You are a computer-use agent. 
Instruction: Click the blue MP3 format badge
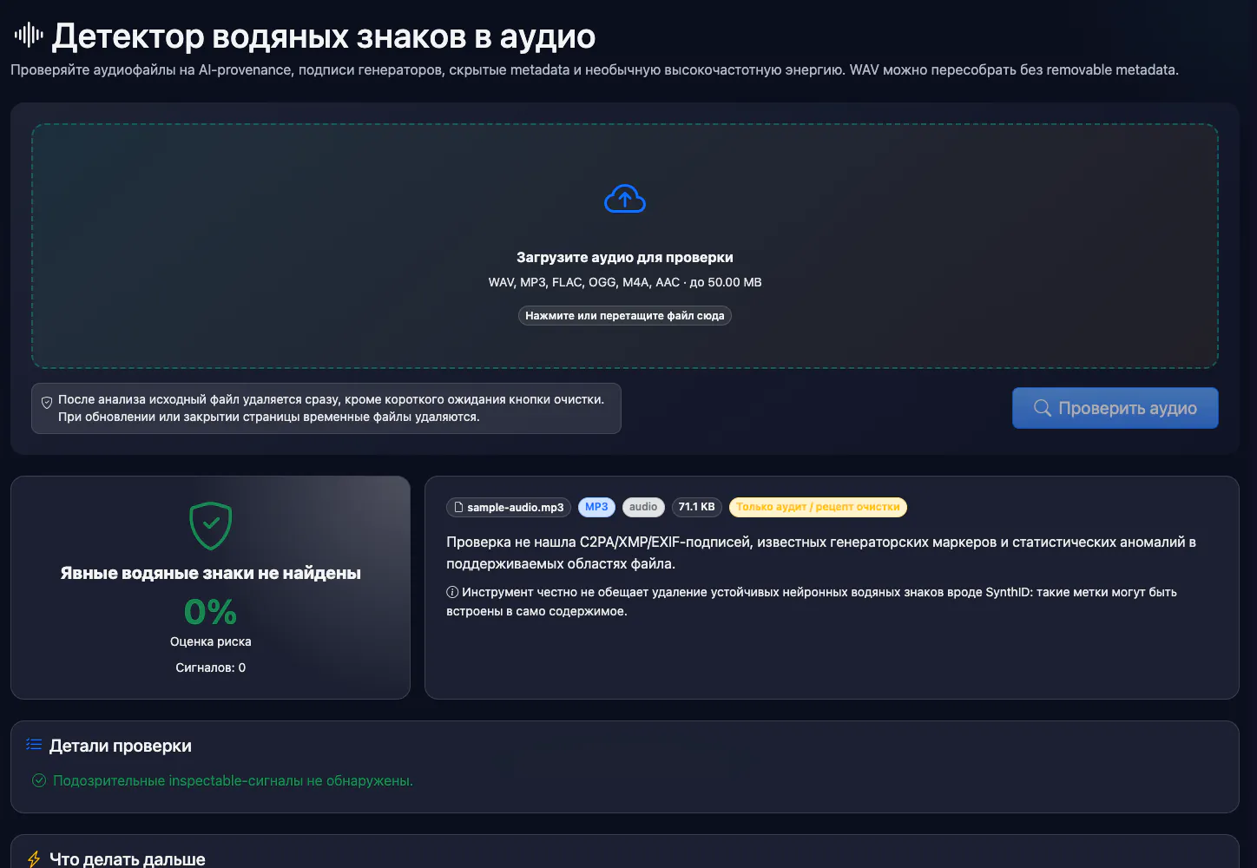point(596,507)
